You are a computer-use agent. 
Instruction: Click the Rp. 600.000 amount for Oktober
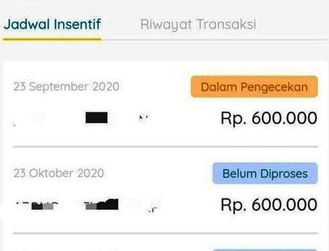(269, 205)
